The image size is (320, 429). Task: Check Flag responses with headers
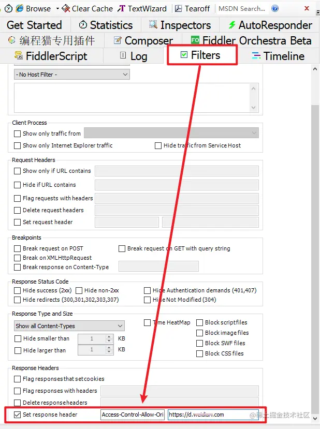[17, 391]
